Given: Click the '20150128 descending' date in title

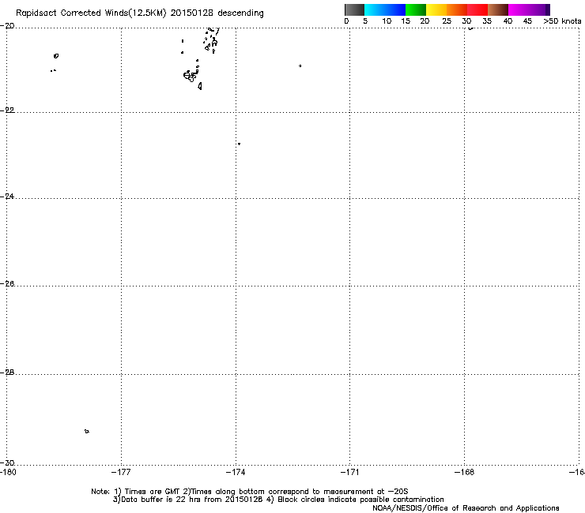Looking at the screenshot, I should pos(217,13).
